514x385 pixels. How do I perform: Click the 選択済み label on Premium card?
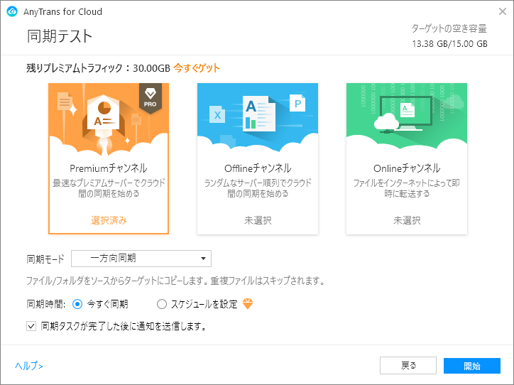point(109,220)
